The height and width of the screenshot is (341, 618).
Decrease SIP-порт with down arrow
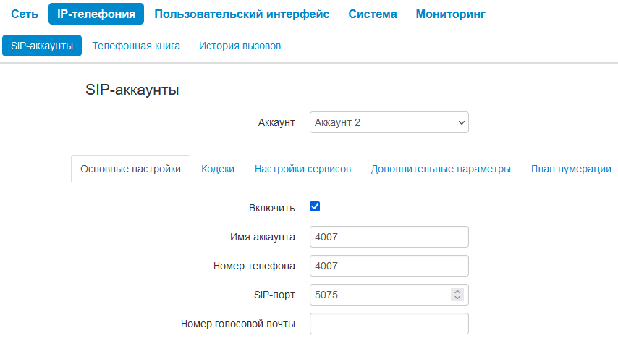[x=457, y=298]
